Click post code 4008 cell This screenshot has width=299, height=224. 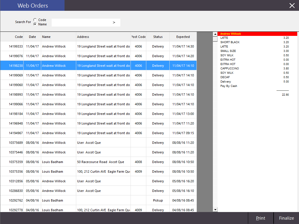tap(138, 162)
